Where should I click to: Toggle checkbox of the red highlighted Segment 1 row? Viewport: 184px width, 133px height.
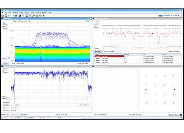[x=95, y=56]
